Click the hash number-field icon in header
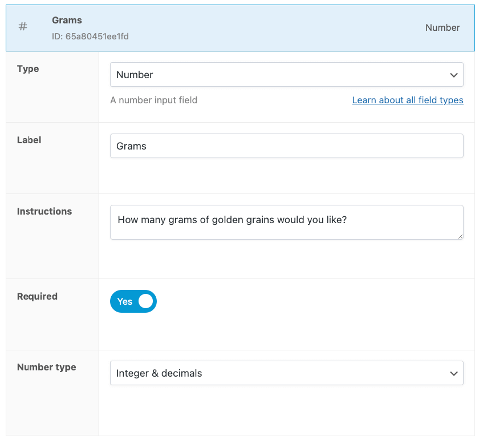This screenshot has height=436, width=479. tap(23, 27)
